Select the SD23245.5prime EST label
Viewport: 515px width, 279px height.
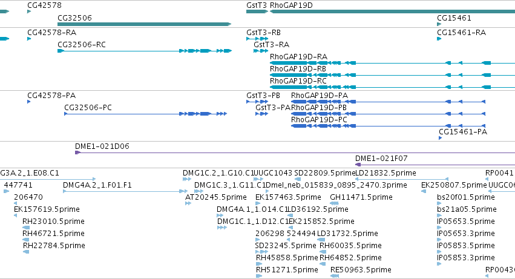tap(286, 246)
